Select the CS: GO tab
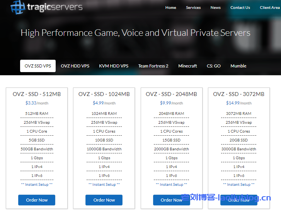281x212 pixels. [214, 66]
